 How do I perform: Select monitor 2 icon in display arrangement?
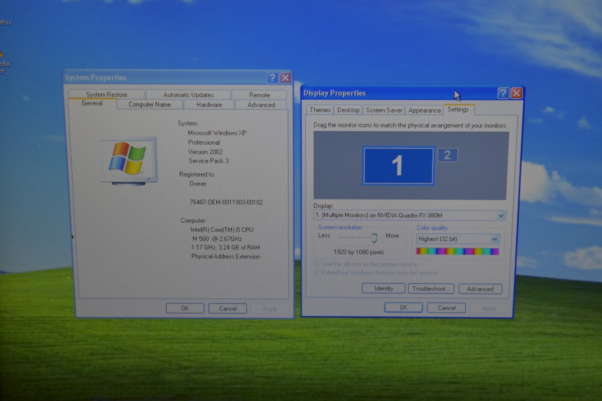(x=447, y=155)
